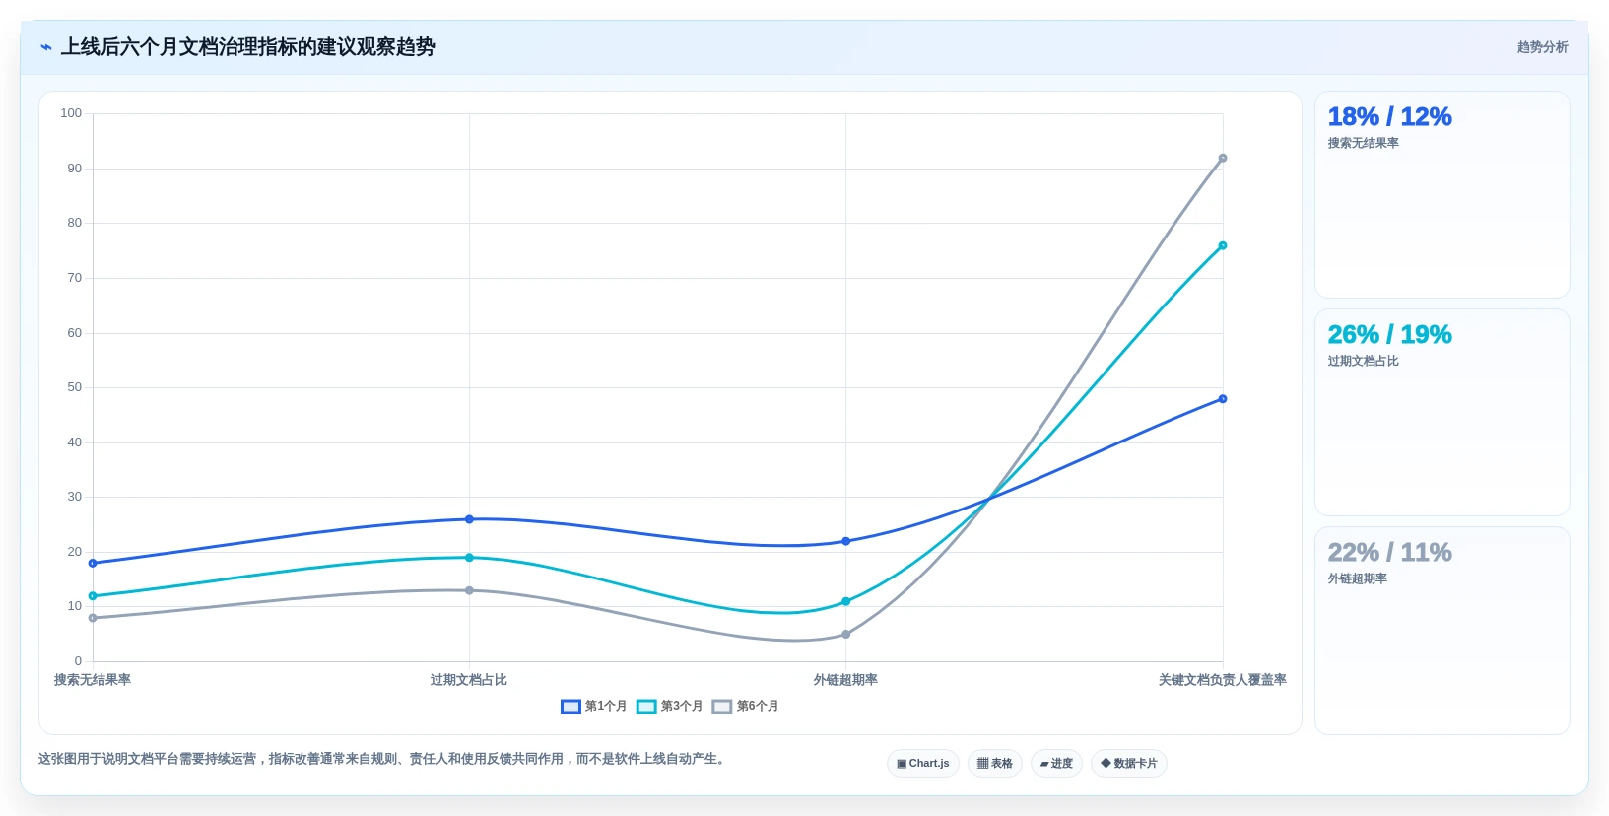Screen dimensions: 1609x816
Task: Toggle 第3个月 series in legend
Action: (670, 707)
